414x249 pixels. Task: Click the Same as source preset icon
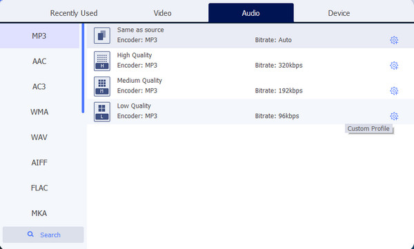102,35
